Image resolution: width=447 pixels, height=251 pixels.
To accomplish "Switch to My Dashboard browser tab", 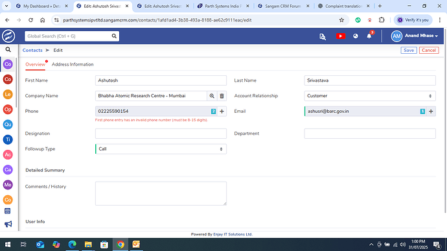I will tap(42, 6).
